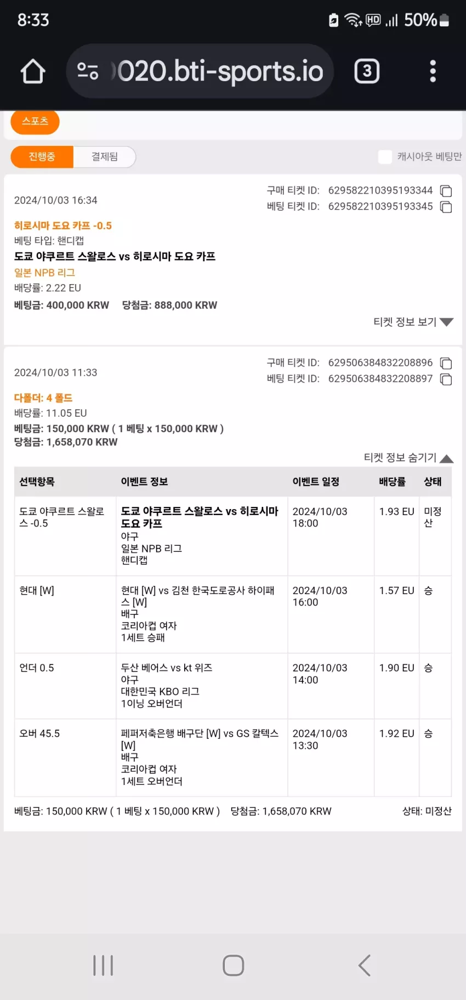Open the 일본 NPB 리그 league link
Screen dimensions: 466x1000
pos(44,273)
